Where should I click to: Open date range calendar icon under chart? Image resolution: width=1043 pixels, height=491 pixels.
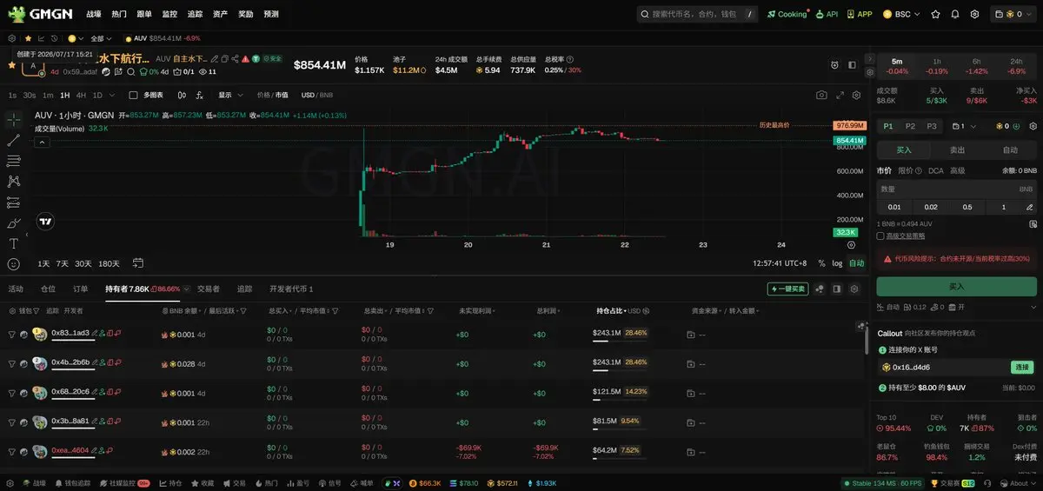pyautogui.click(x=137, y=263)
